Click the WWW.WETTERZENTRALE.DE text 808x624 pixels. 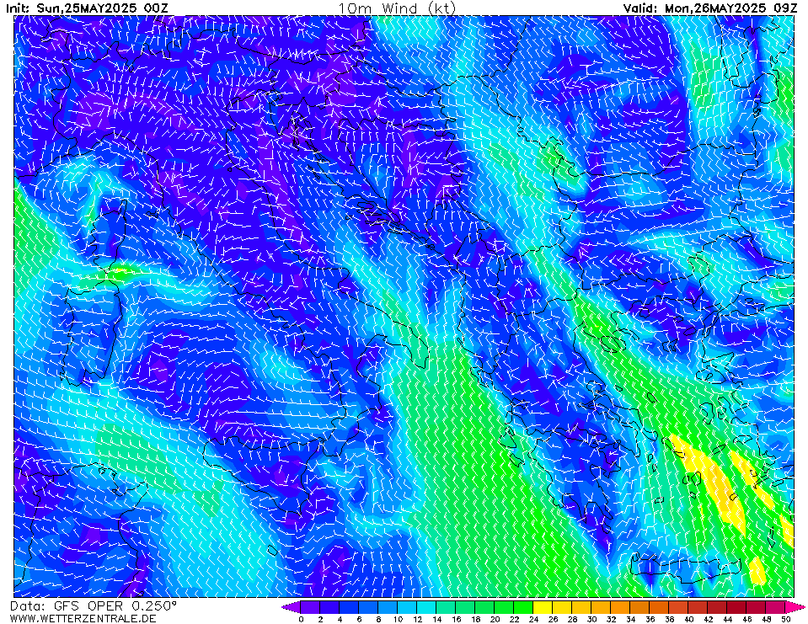[83, 618]
